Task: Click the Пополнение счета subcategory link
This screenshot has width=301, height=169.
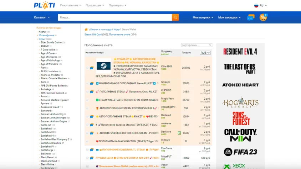Action: coord(119,35)
